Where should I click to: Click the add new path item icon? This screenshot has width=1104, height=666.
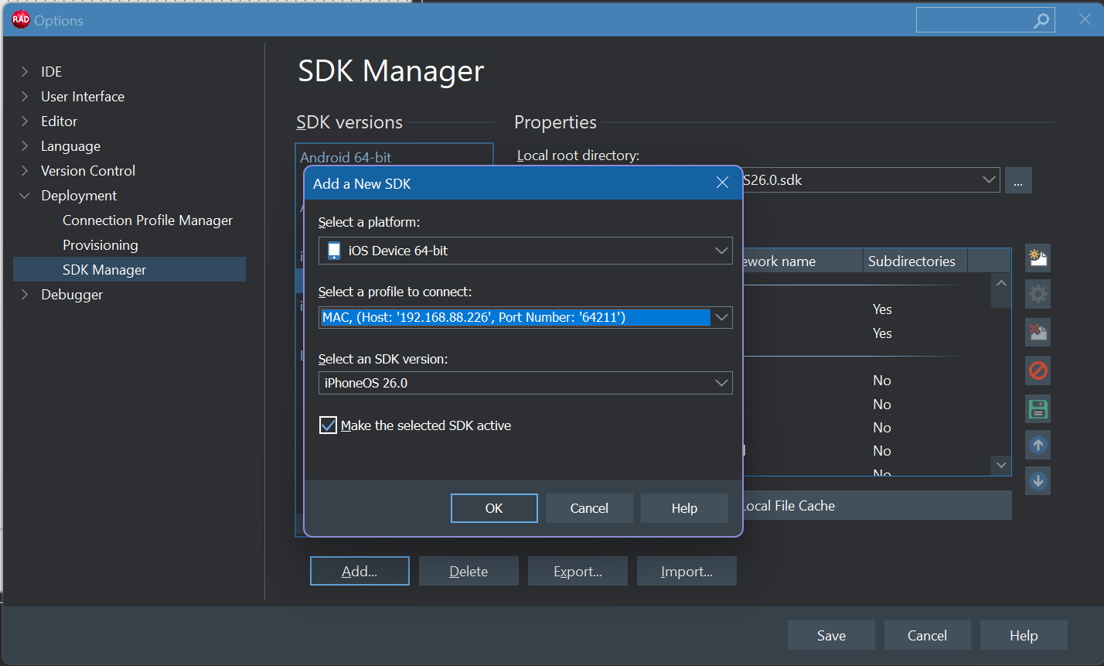[x=1038, y=258]
